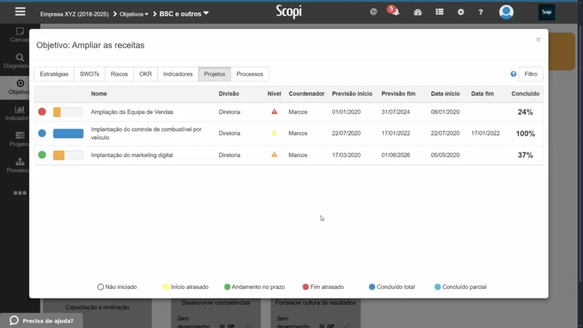Switch to the Indicadores tab
Viewport: 583px width, 328px height.
pos(178,74)
